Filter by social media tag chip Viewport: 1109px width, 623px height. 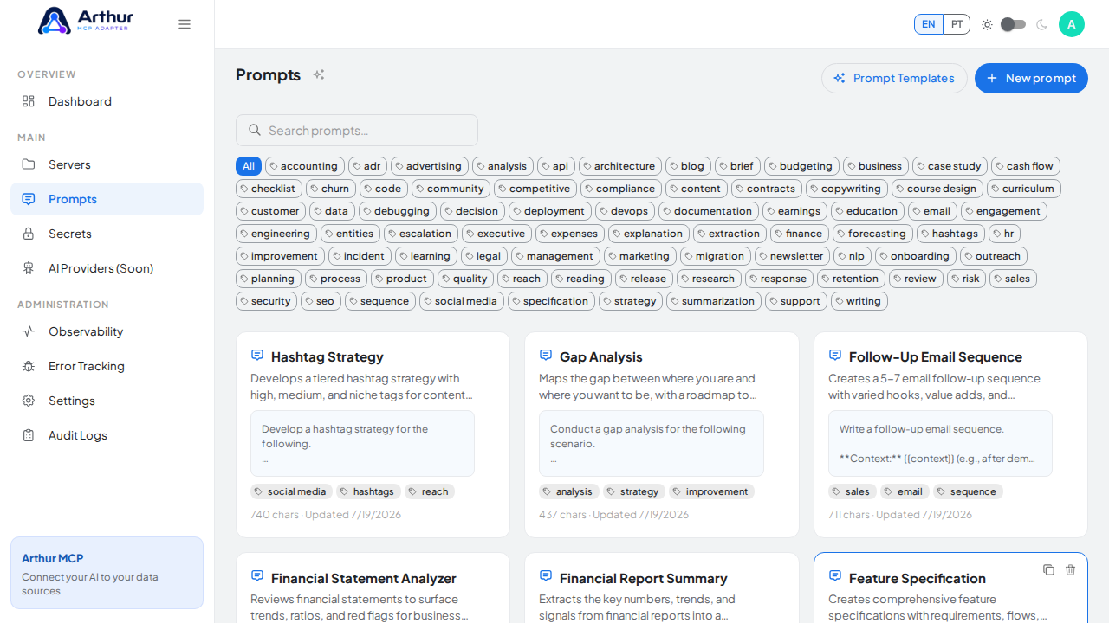[x=462, y=301]
